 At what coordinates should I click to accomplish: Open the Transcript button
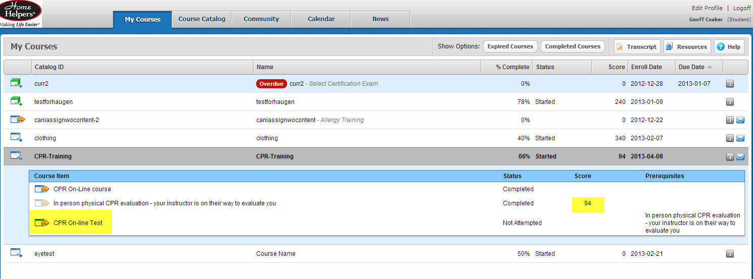tap(636, 47)
